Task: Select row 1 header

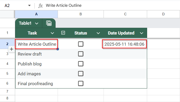Action: coord(7,33)
